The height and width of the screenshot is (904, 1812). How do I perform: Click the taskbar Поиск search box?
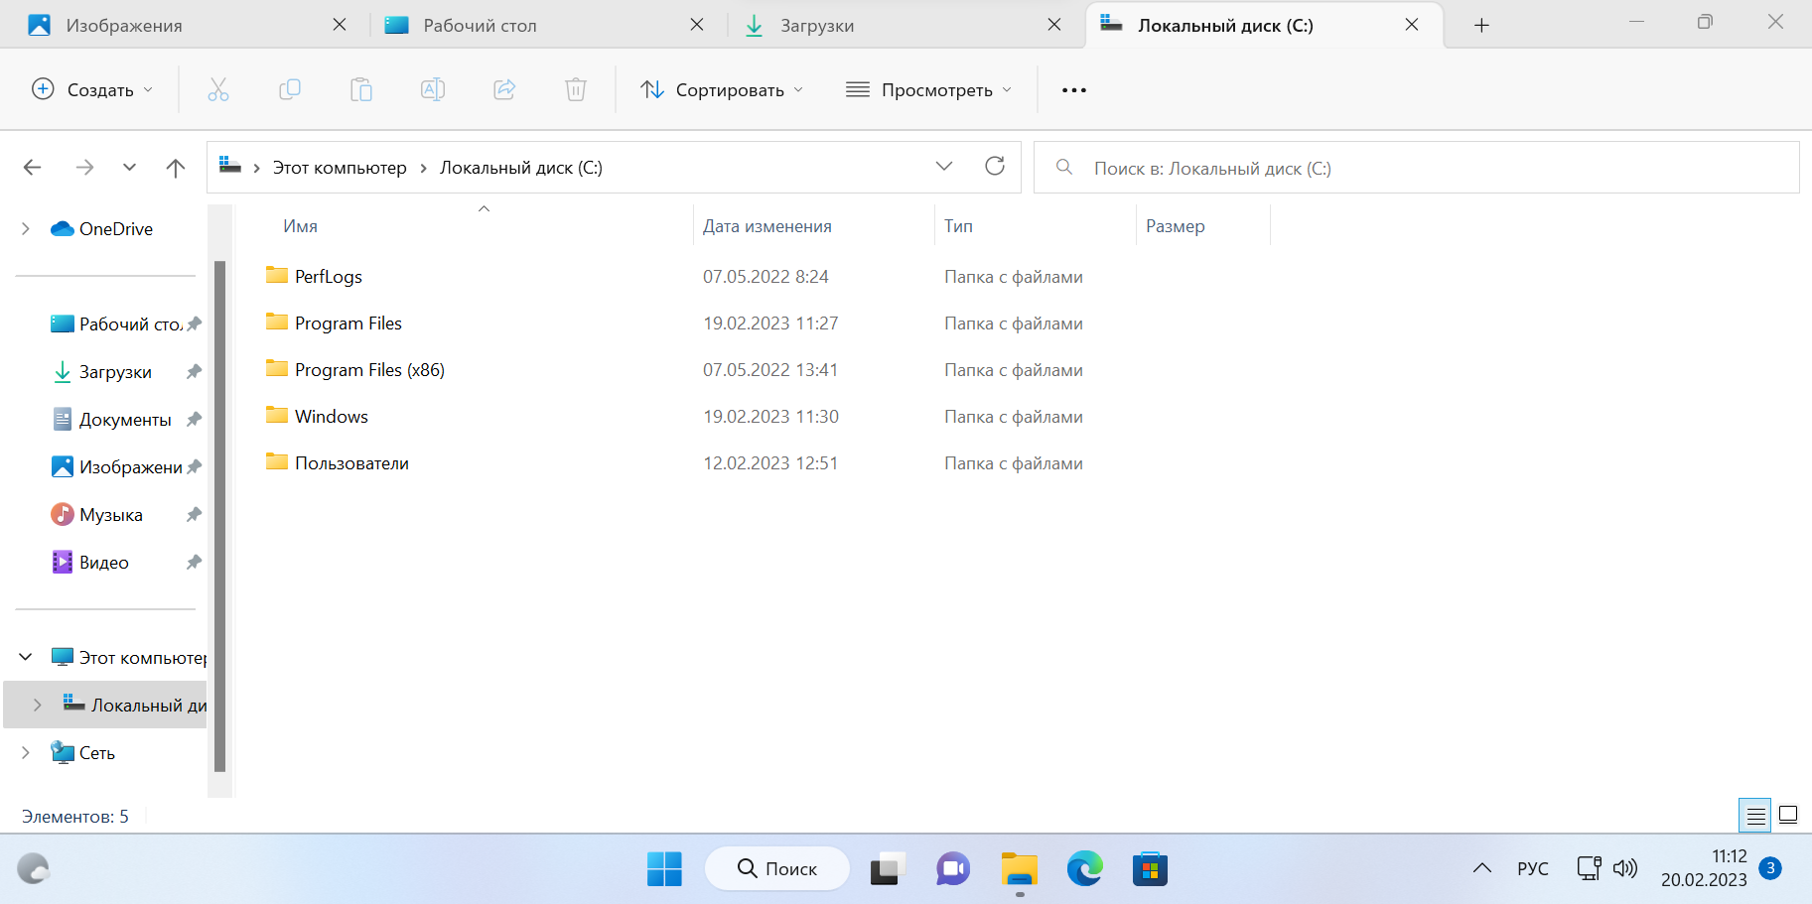click(777, 869)
